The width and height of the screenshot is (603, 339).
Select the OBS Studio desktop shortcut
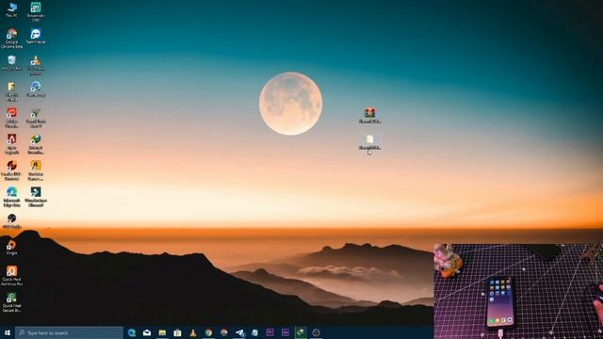pos(11,221)
